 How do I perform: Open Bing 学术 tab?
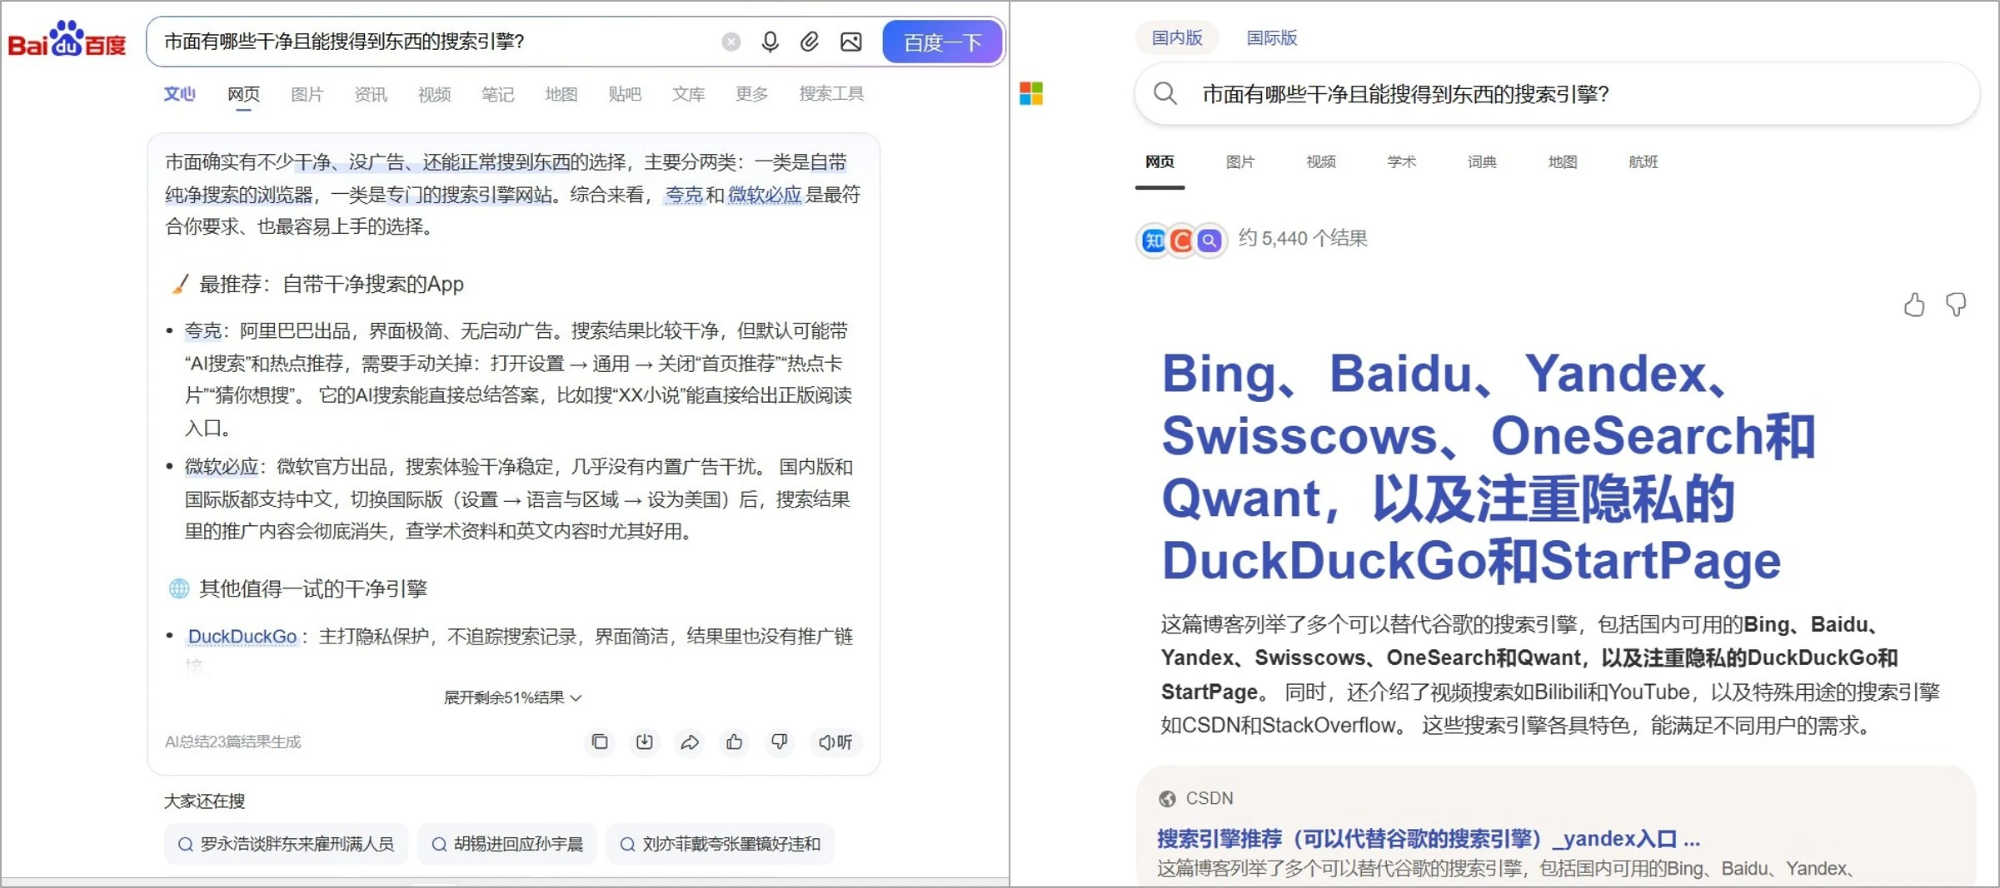tap(1401, 162)
